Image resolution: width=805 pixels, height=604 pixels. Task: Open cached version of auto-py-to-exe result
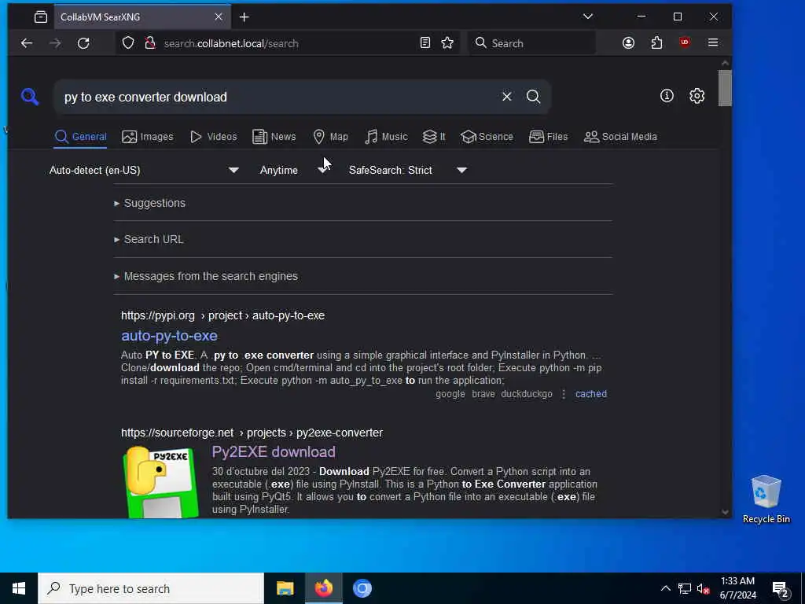pyautogui.click(x=591, y=394)
